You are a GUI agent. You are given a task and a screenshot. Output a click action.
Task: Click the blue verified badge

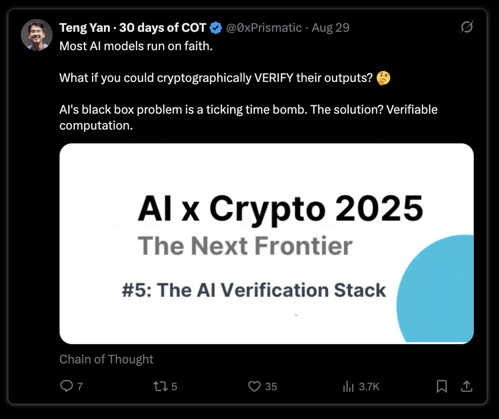tap(216, 28)
